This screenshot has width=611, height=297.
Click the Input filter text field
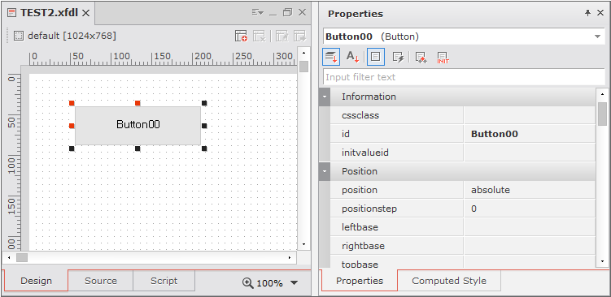[x=464, y=77]
